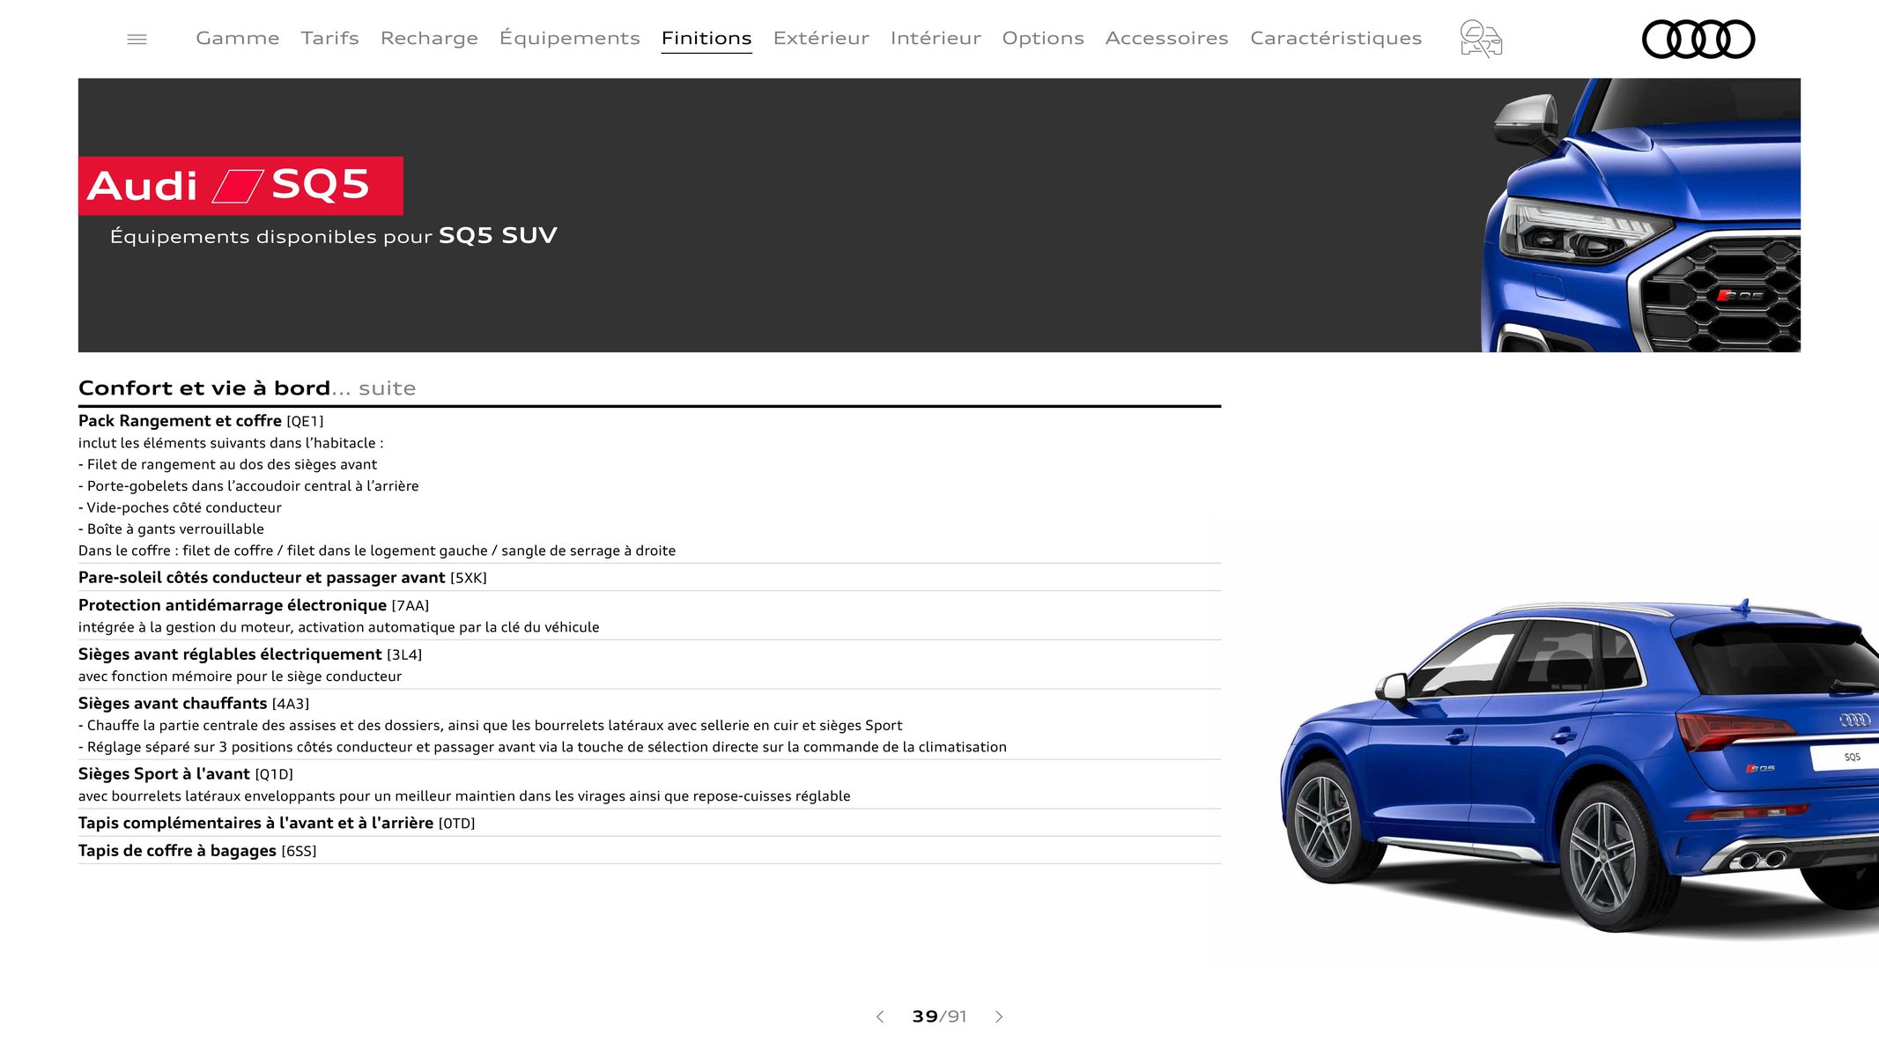The image size is (1879, 1057).
Task: Go to next page arrow
Action: (999, 1016)
